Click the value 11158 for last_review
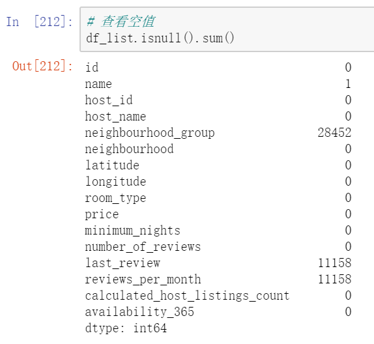Viewport: 374px width, 344px height. point(335,263)
